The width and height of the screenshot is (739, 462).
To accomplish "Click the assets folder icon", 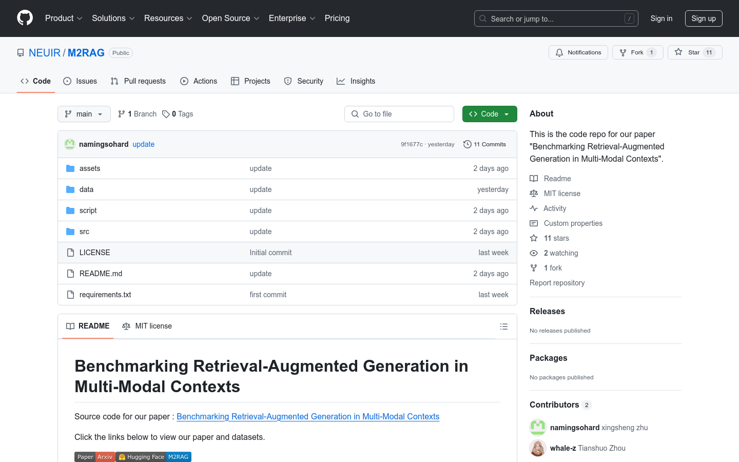I will [70, 168].
